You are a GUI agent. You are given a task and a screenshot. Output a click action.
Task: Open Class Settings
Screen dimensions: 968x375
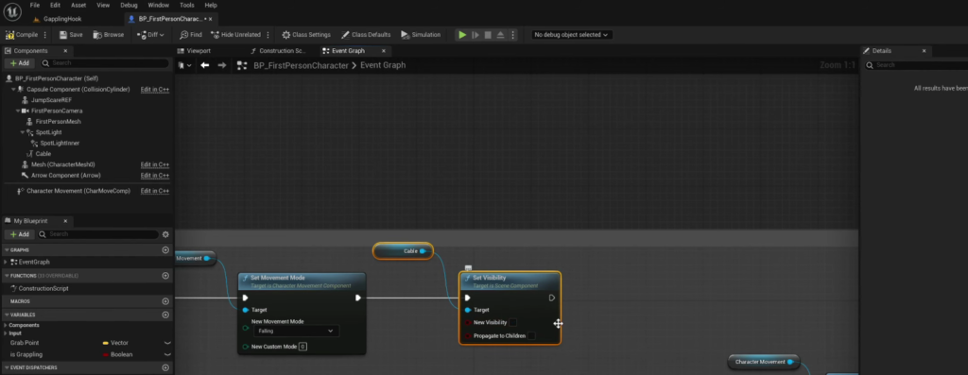[306, 35]
